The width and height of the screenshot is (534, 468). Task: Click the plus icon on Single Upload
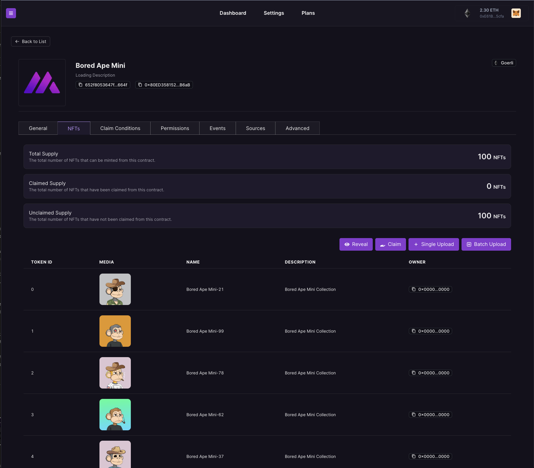point(416,244)
